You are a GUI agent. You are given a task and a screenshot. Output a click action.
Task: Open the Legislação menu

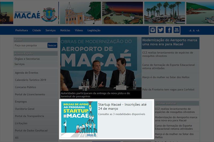click(94, 30)
